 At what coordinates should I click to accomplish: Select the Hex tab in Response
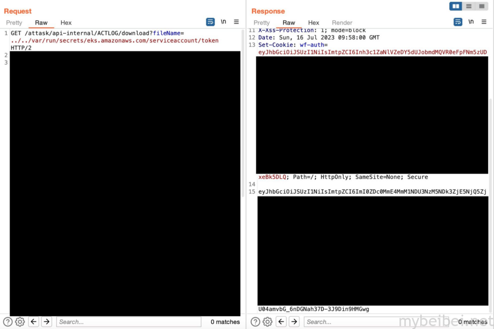(x=314, y=23)
